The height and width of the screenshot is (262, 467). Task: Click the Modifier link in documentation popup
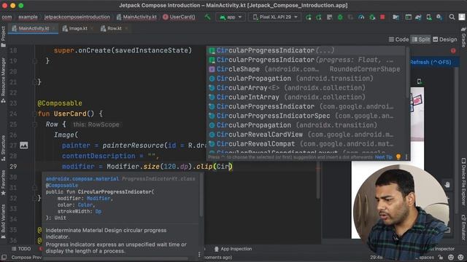point(99,199)
